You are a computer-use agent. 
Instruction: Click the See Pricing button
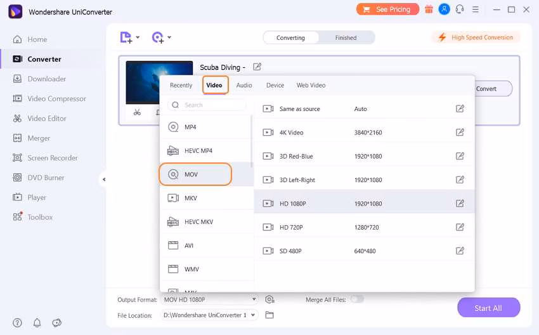tap(387, 10)
